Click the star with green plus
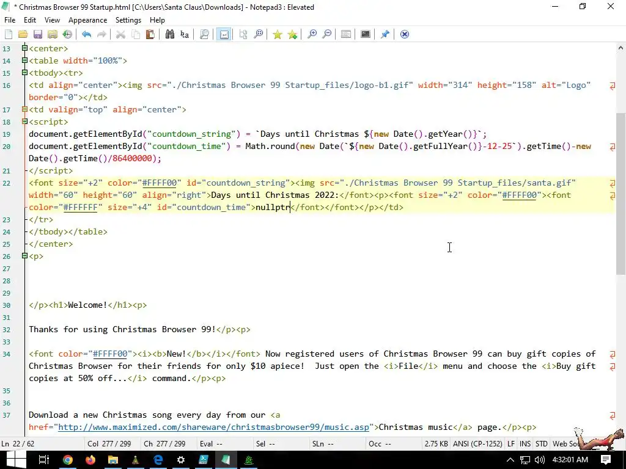 coord(293,34)
